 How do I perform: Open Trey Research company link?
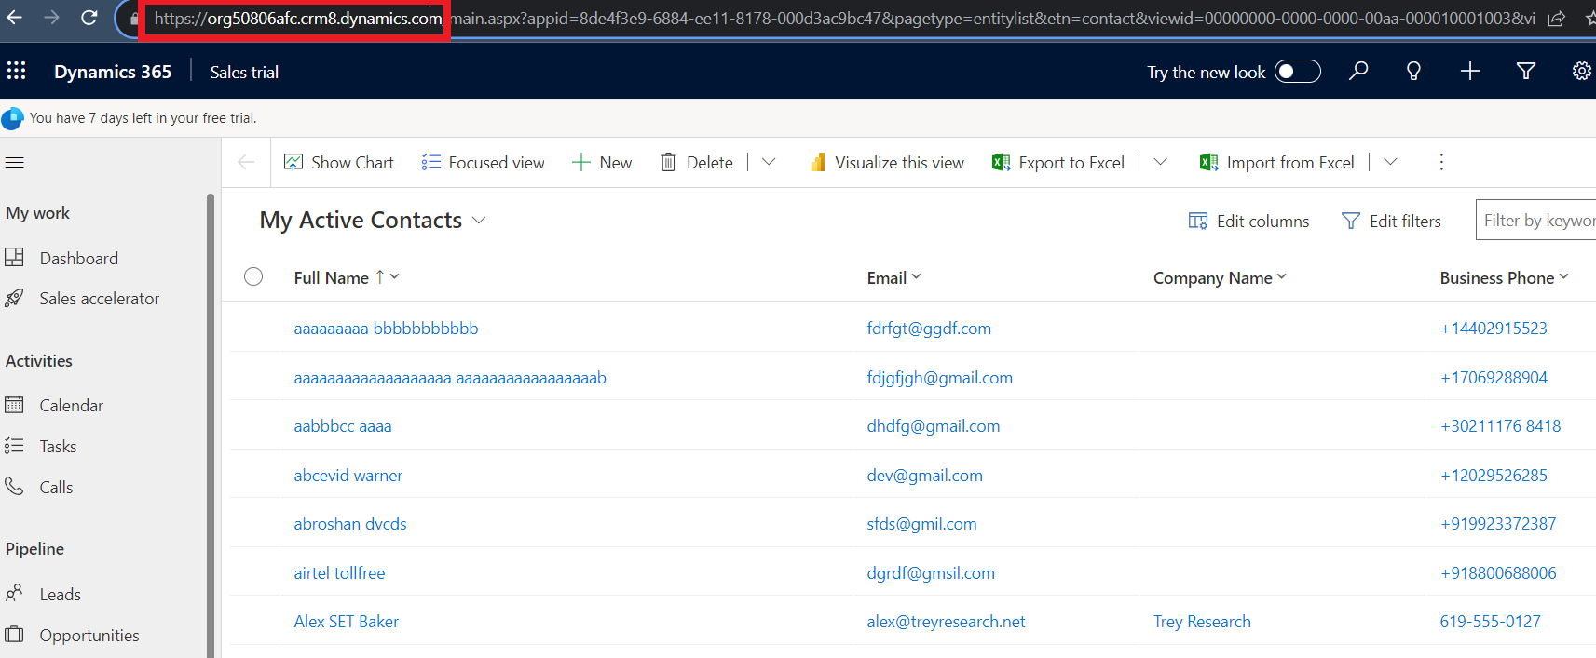coord(1202,621)
